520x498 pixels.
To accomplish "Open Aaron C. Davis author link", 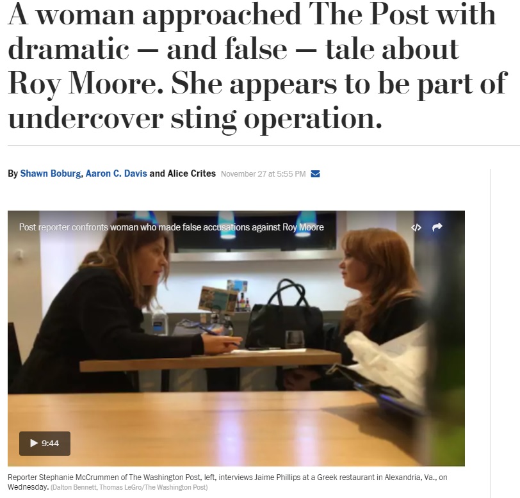I will tap(116, 173).
